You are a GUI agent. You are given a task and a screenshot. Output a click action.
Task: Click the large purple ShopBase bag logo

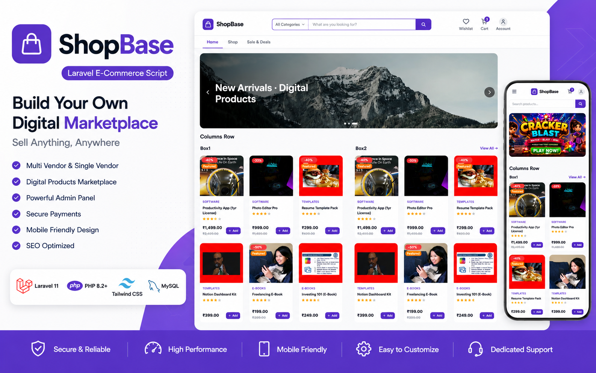32,44
